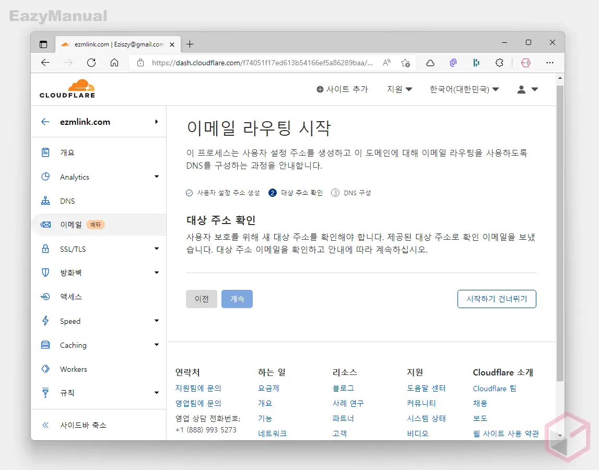Click the 계속 continue button
This screenshot has height=470, width=599.
pos(237,299)
